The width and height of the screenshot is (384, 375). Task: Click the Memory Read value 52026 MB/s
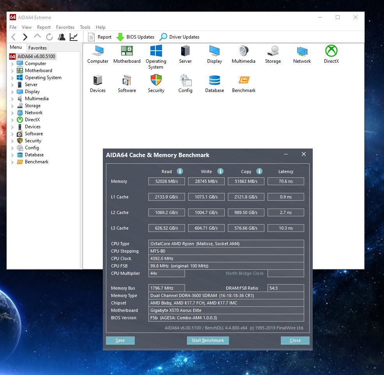167,181
